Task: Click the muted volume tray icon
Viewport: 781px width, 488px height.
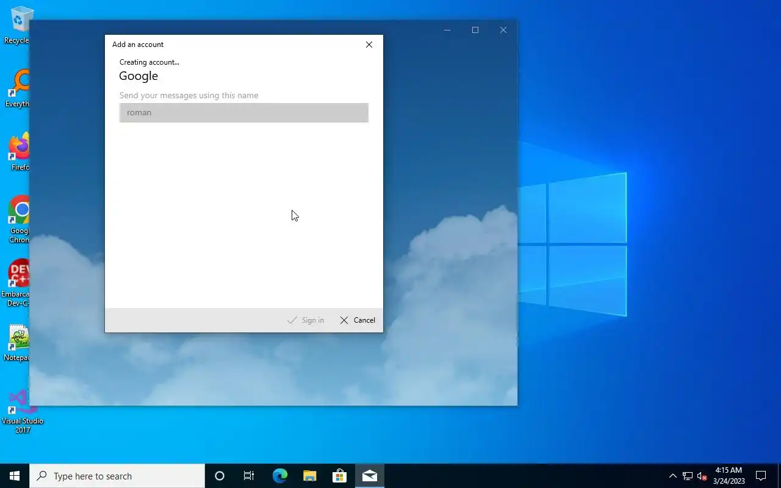Action: click(x=702, y=476)
